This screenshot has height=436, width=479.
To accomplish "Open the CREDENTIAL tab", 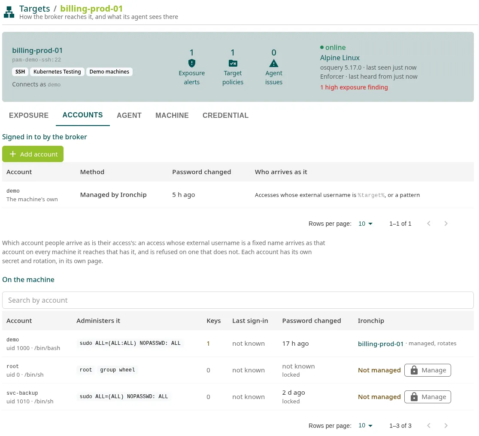I will point(225,115).
